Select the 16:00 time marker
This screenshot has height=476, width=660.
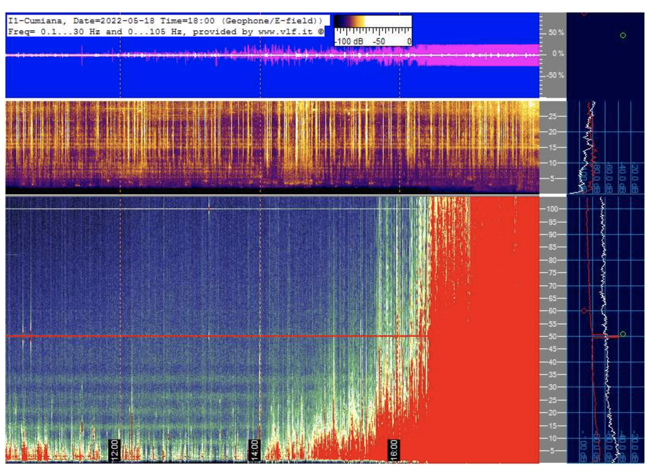[x=394, y=450]
